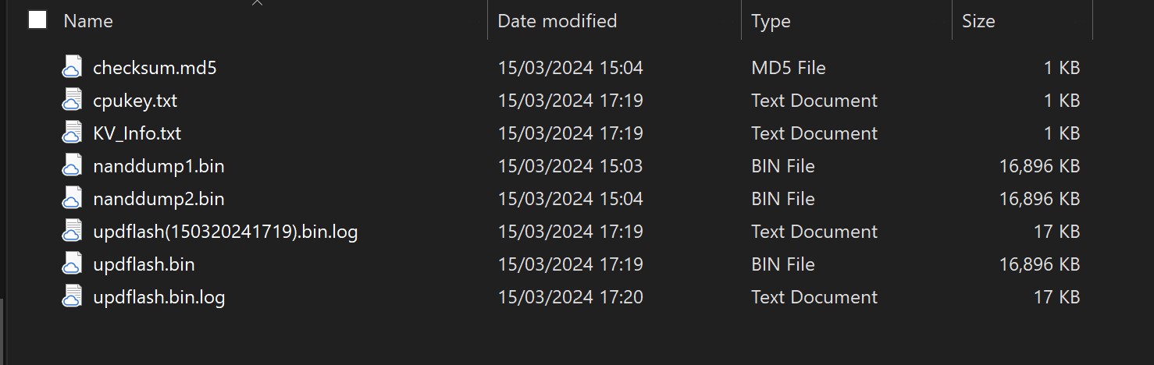Sort files by Name column

click(88, 21)
